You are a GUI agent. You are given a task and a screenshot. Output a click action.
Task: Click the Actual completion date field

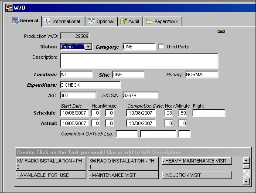click(141, 123)
